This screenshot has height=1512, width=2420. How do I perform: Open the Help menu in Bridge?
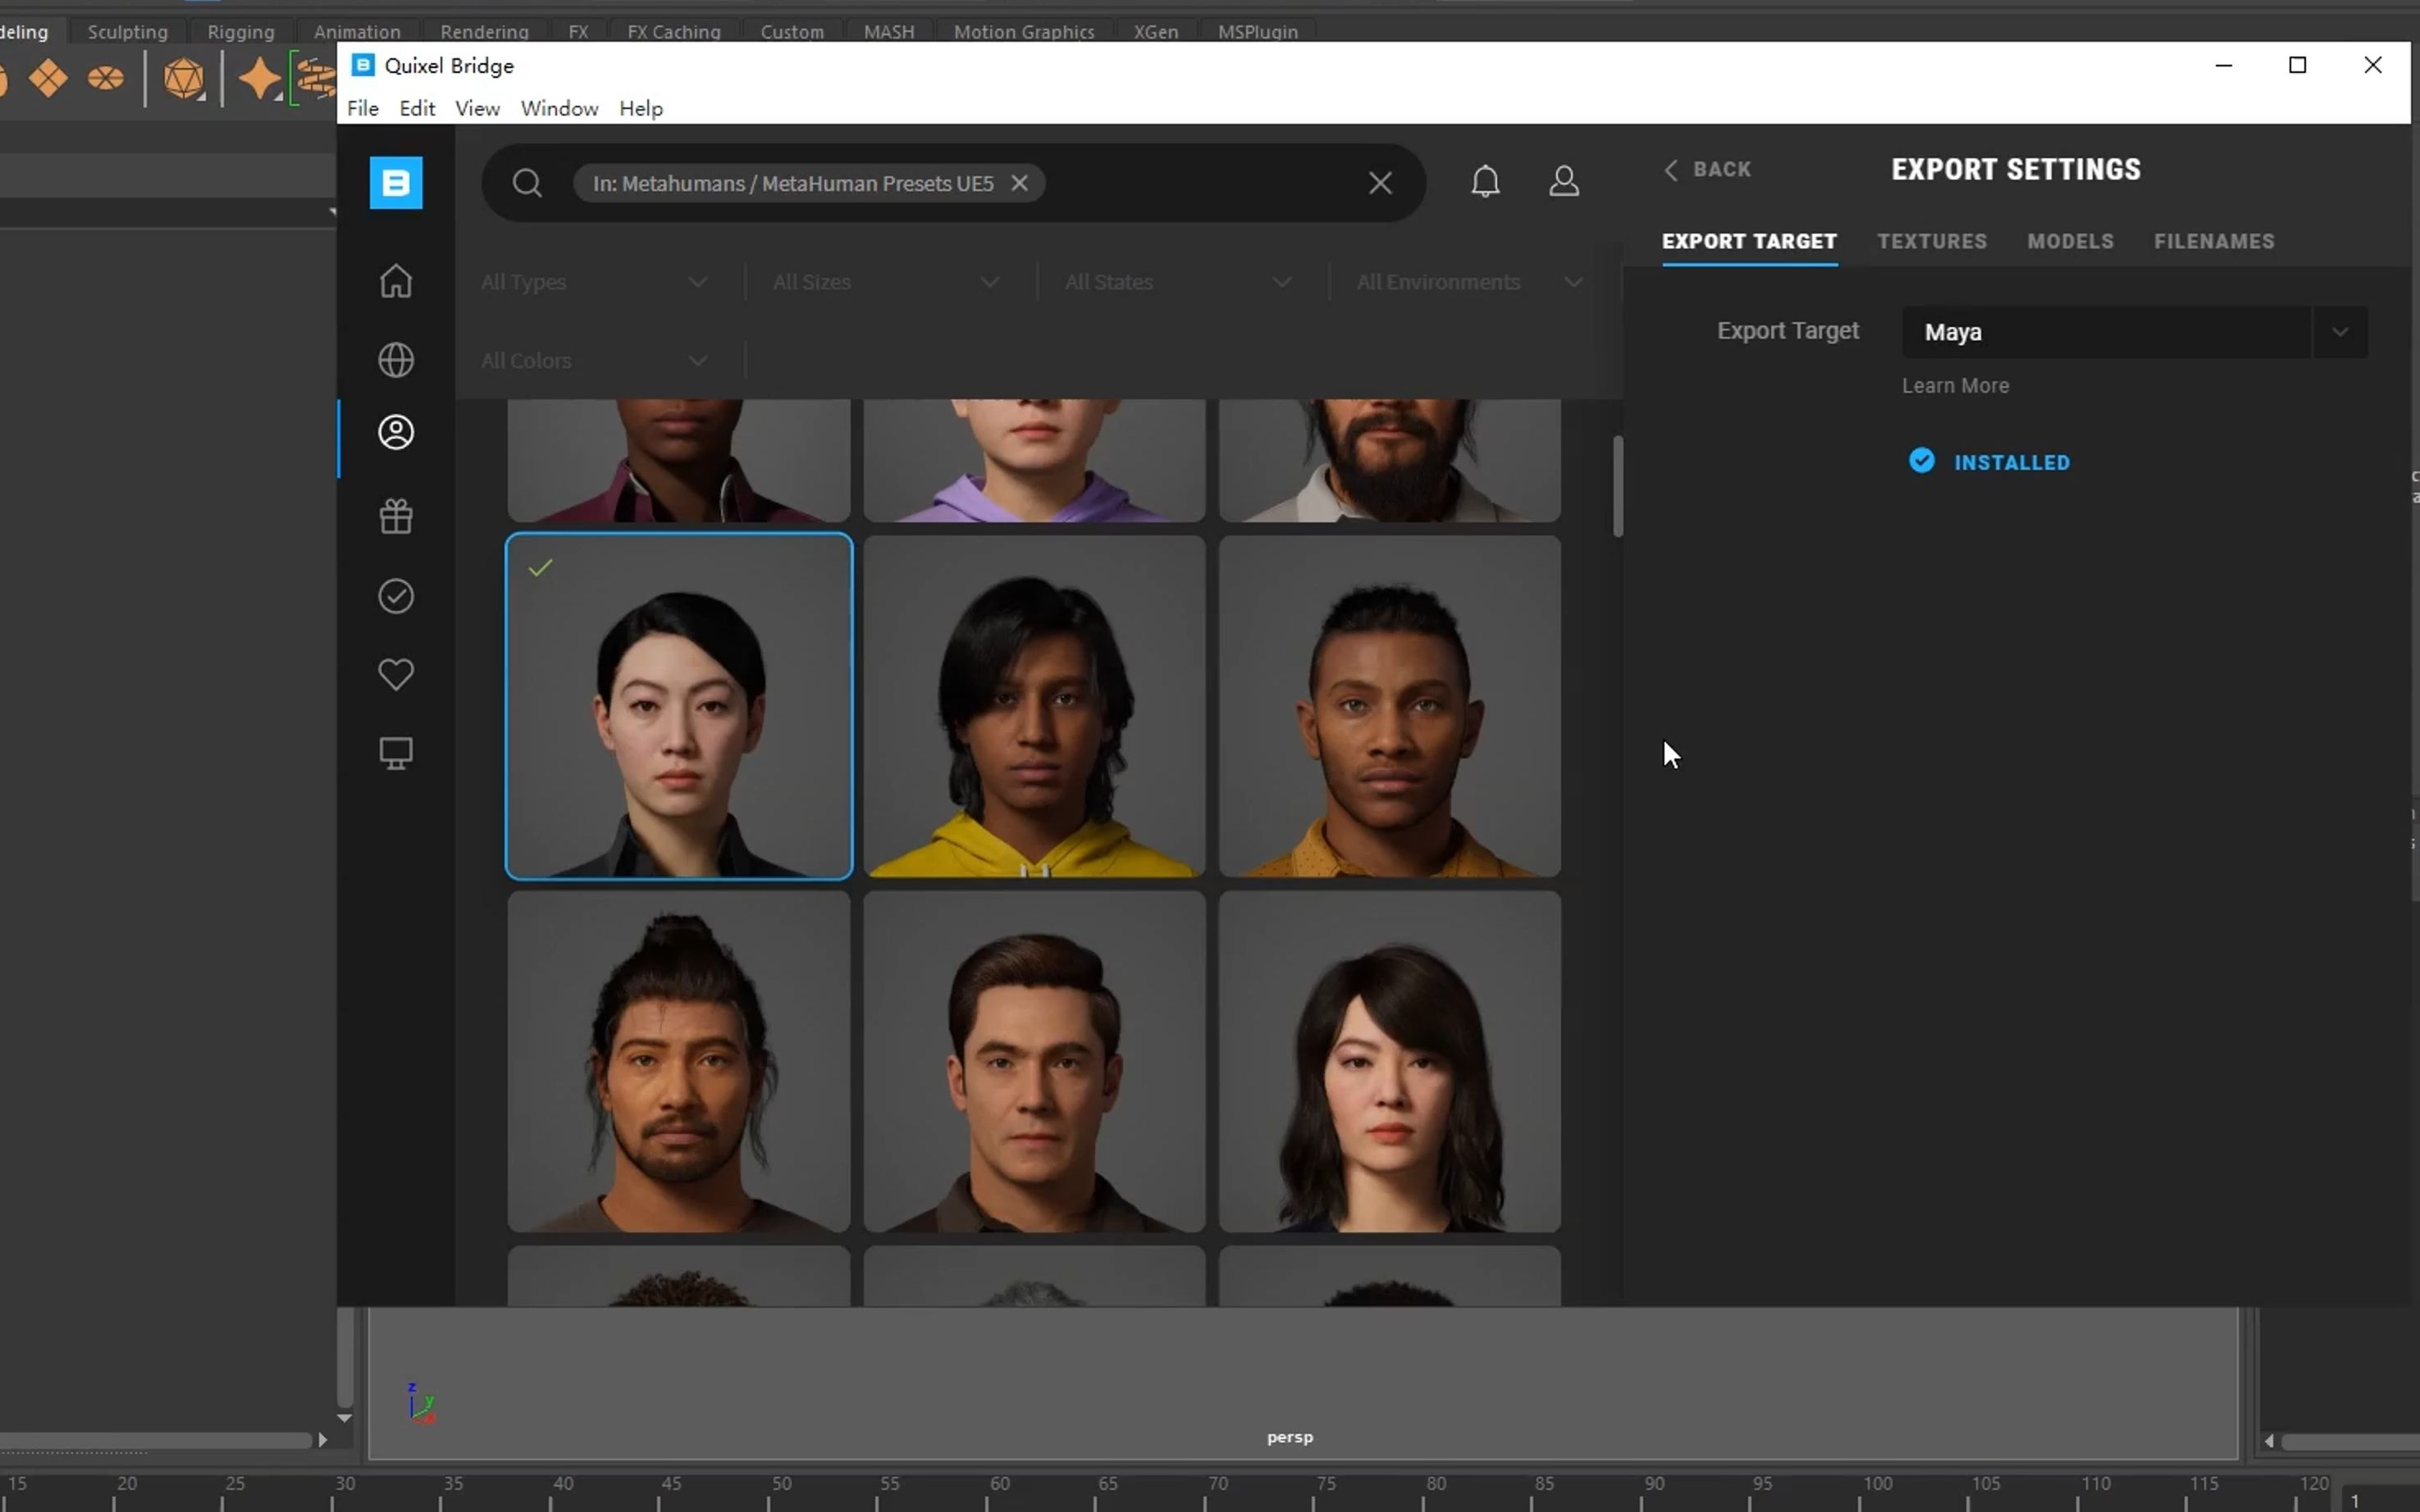click(640, 108)
